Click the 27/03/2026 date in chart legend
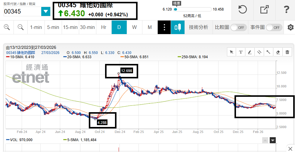The width and height of the screenshot is (295, 158). coord(50,53)
